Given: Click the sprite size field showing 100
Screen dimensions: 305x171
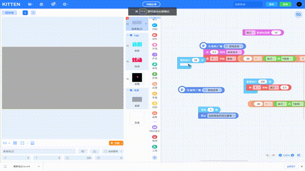Looking at the screenshot, I should point(78,158).
